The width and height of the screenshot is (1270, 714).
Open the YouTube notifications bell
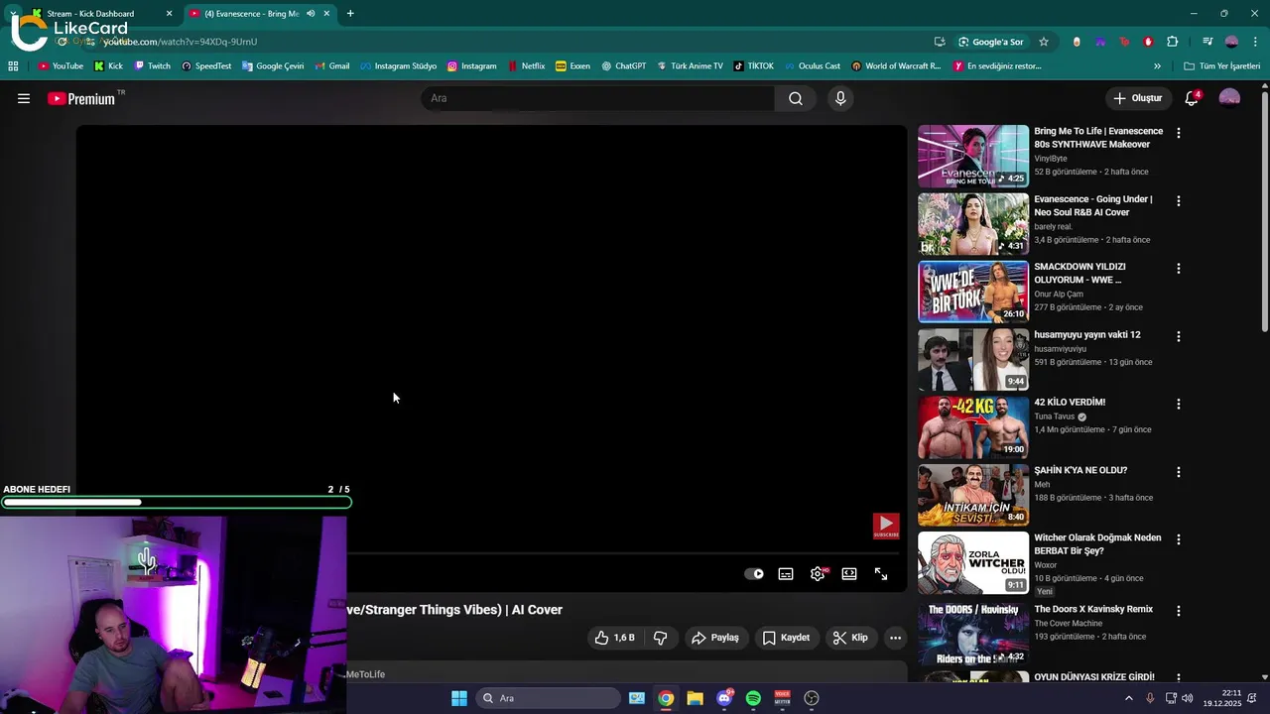pos(1192,98)
